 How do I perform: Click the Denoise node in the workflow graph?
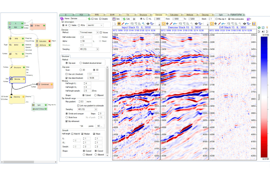[17, 79]
